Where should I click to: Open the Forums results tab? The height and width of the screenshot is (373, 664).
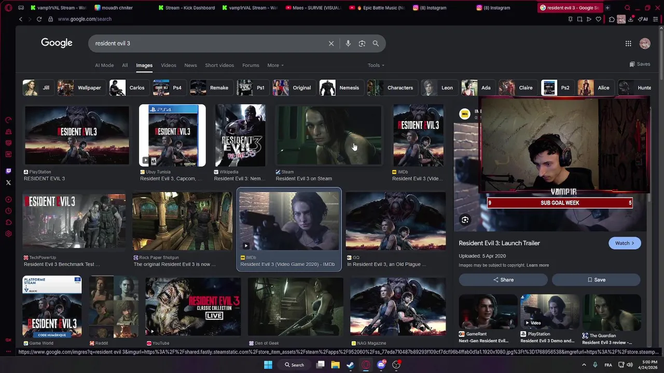tap(251, 65)
